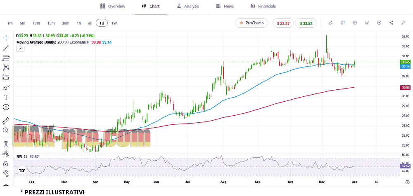Image resolution: width=413 pixels, height=196 pixels.
Task: Click the 33.45 current price label
Action: 405,62
